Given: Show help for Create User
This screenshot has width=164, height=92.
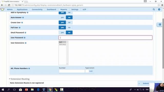Looking at the screenshot, I should pyautogui.click(x=22, y=22).
